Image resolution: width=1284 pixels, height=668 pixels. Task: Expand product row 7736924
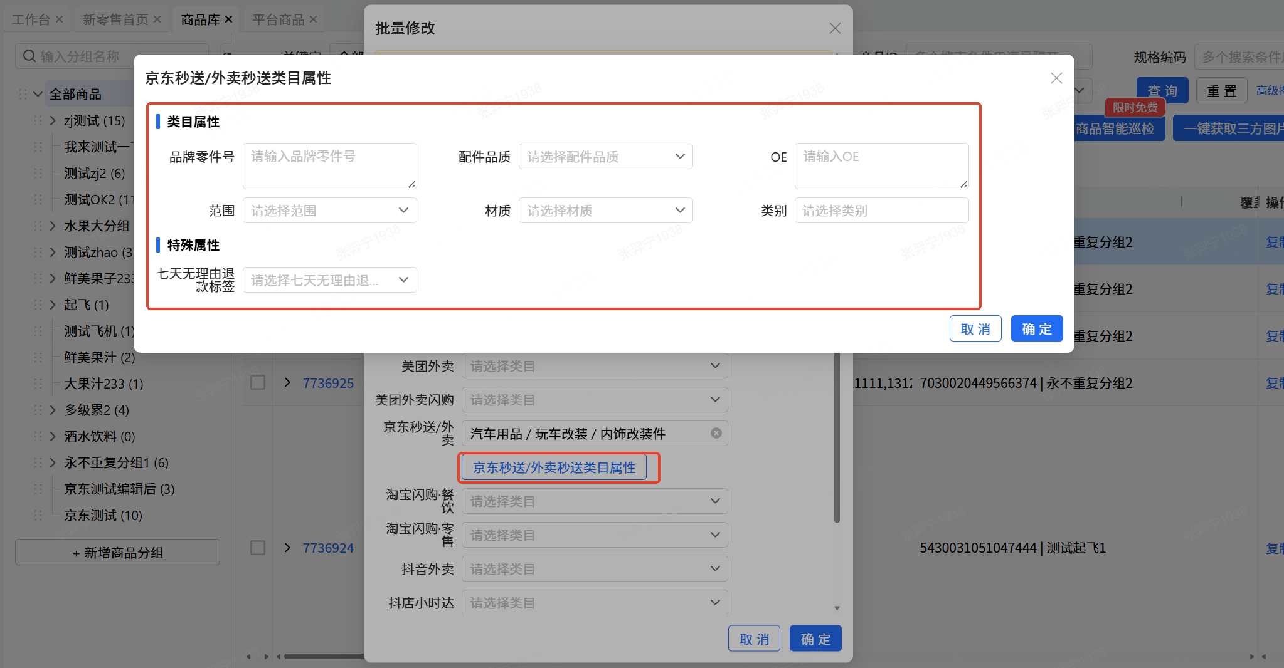tap(287, 548)
